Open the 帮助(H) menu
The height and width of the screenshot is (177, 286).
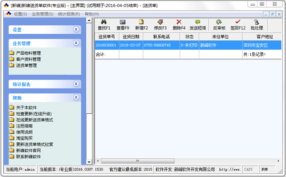tap(92, 14)
